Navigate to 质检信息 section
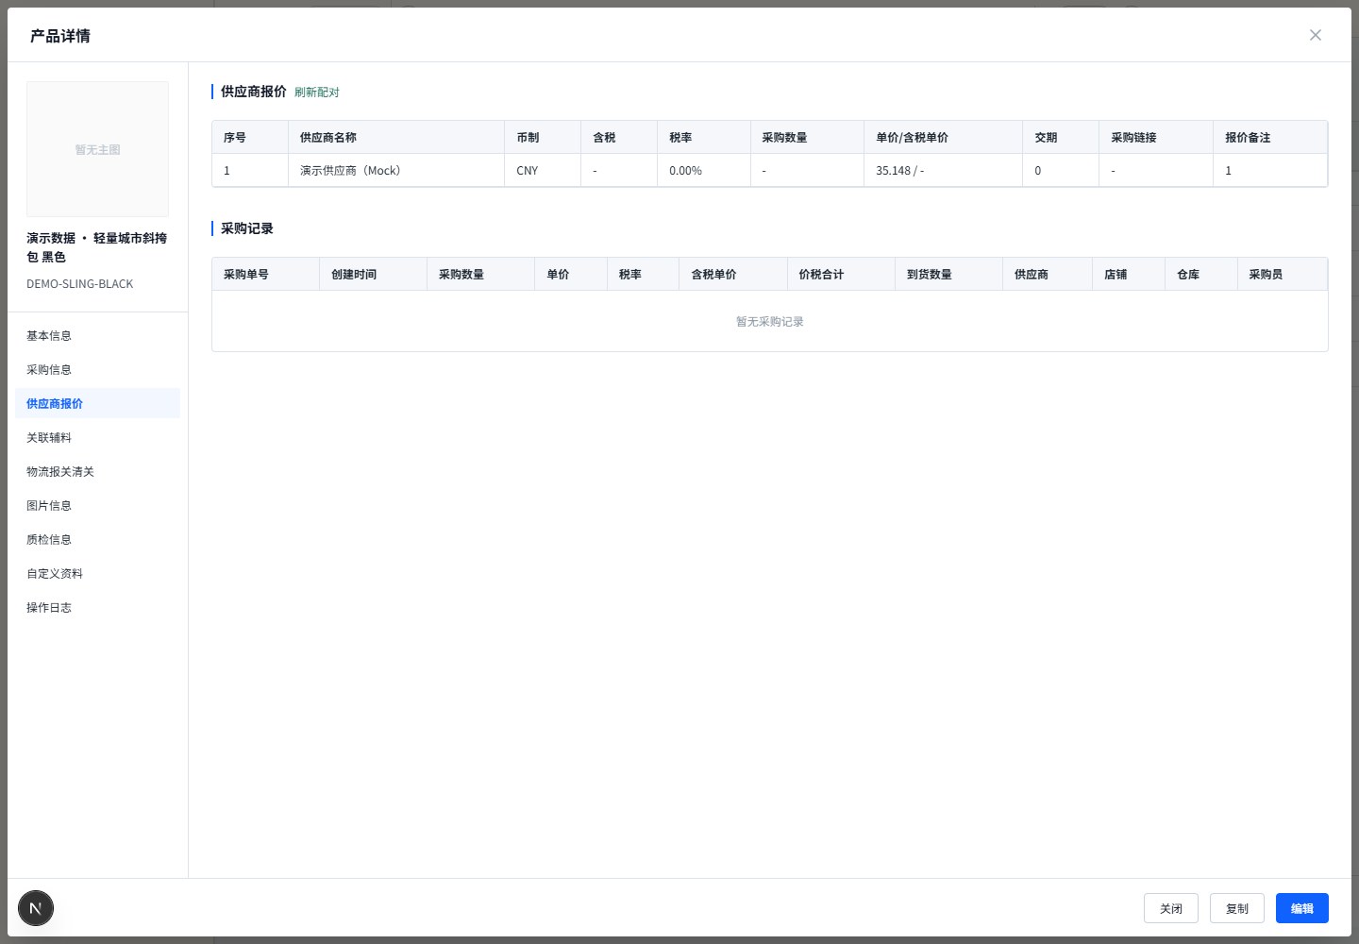This screenshot has height=944, width=1359. (98, 540)
